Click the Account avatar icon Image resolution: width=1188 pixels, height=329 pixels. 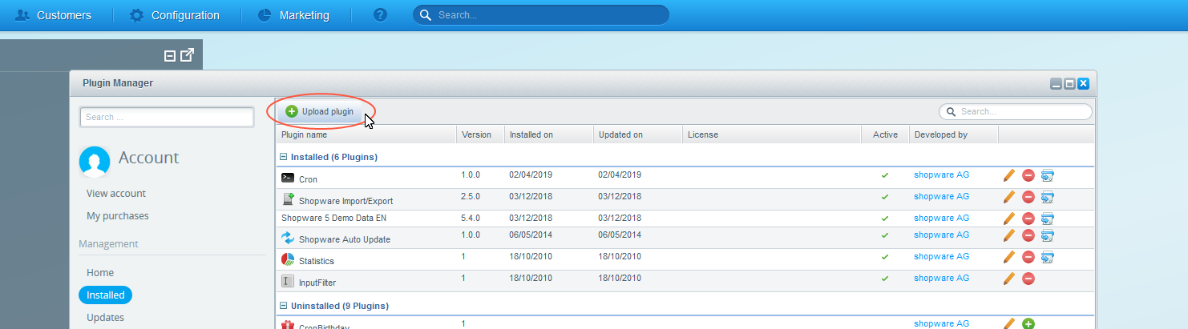click(95, 161)
